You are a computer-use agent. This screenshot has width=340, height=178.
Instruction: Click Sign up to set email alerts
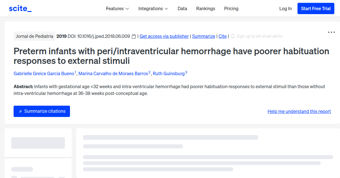[260, 36]
